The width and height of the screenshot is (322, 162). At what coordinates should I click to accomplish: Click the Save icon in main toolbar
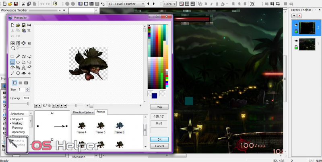click(x=16, y=4)
